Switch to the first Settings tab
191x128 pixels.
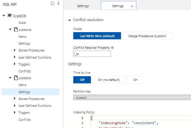tap(83, 6)
